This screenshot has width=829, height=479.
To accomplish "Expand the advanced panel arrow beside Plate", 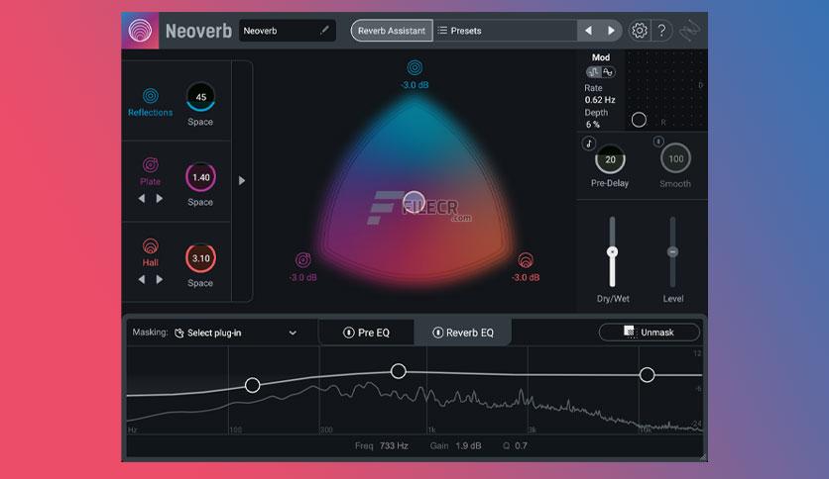I will point(242,180).
